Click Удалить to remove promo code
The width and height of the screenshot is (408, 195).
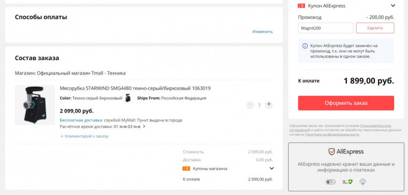[375, 28]
